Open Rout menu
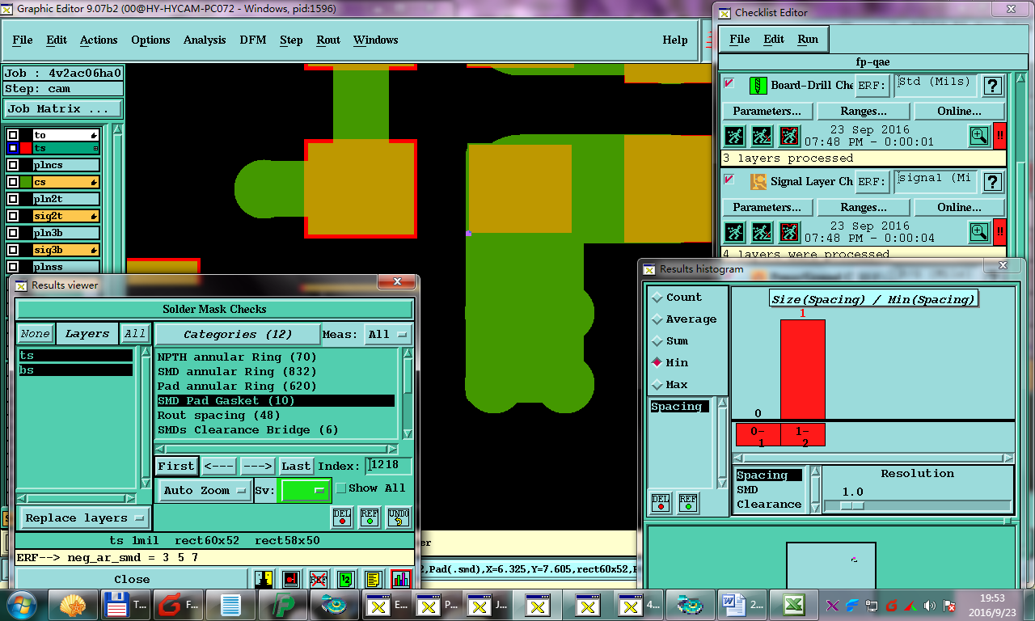This screenshot has width=1035, height=621. [x=328, y=40]
